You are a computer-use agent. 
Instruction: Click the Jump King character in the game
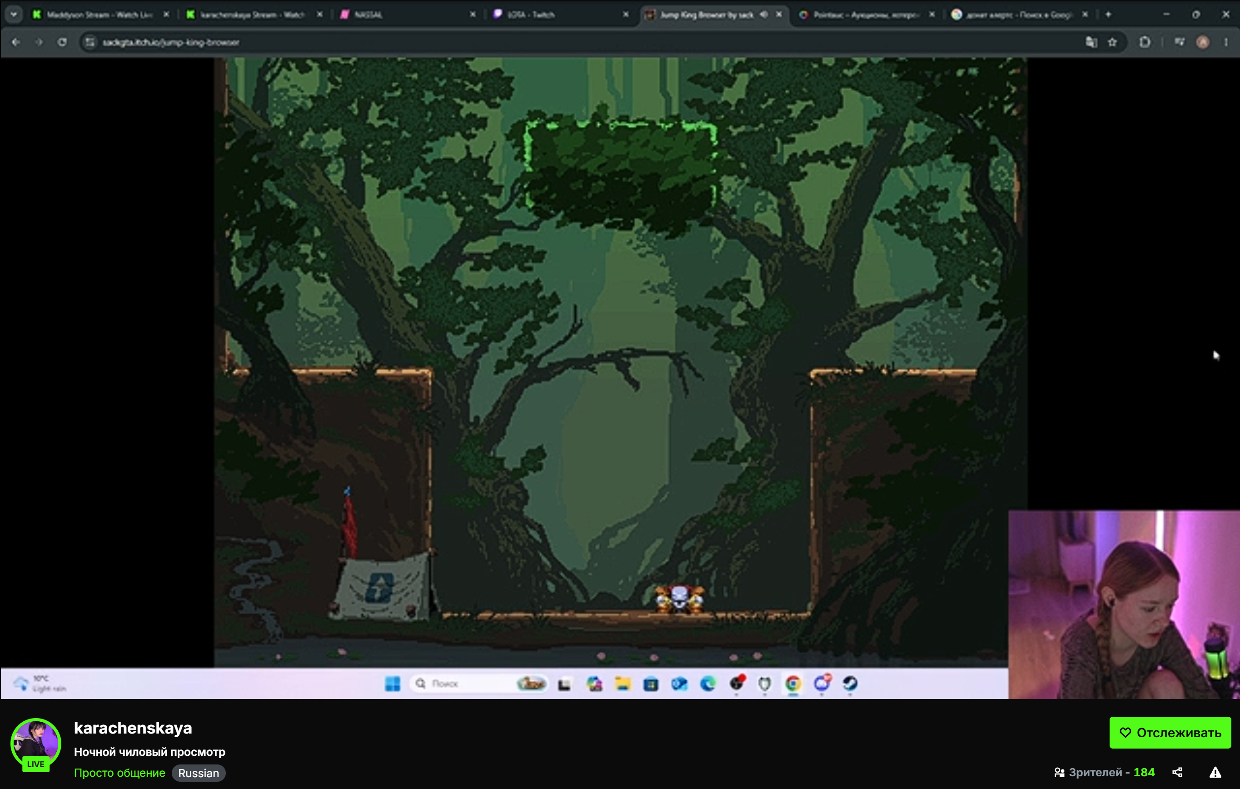[x=680, y=599]
